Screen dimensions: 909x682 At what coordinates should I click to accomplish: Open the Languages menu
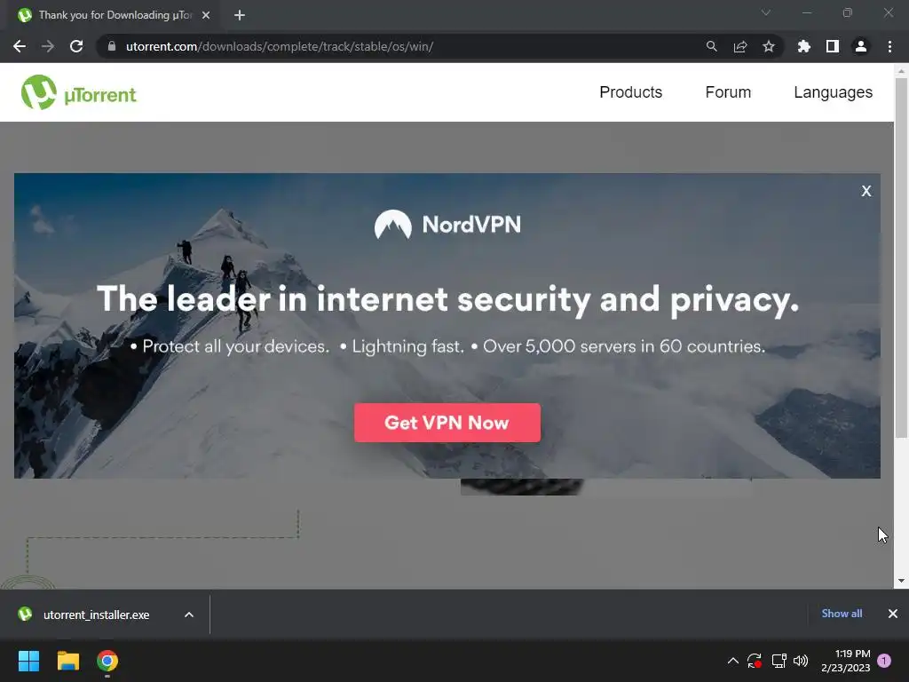point(833,92)
